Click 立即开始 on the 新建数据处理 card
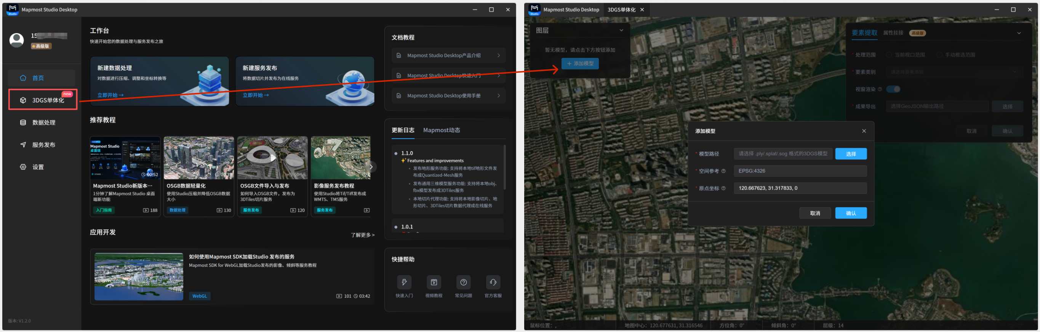The image size is (1040, 332). pyautogui.click(x=110, y=95)
